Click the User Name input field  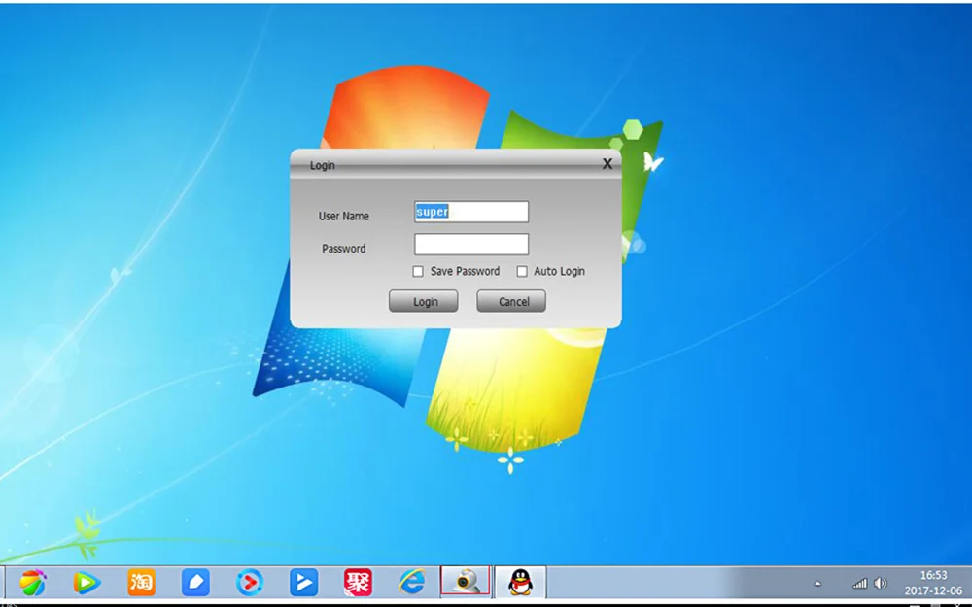click(471, 212)
